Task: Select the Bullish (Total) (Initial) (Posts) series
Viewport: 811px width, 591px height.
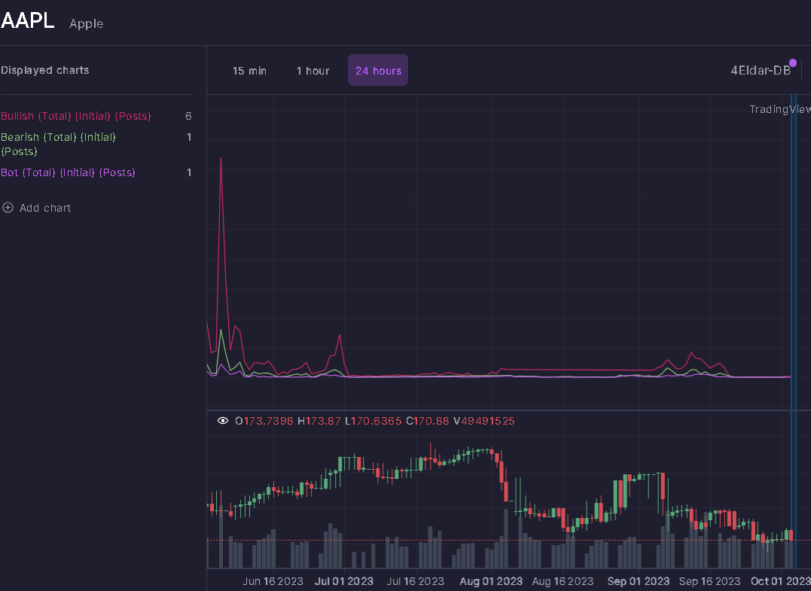Action: (x=76, y=116)
